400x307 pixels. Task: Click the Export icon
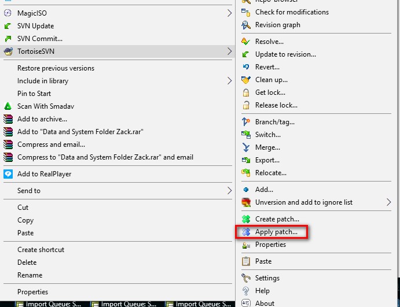[x=246, y=160]
